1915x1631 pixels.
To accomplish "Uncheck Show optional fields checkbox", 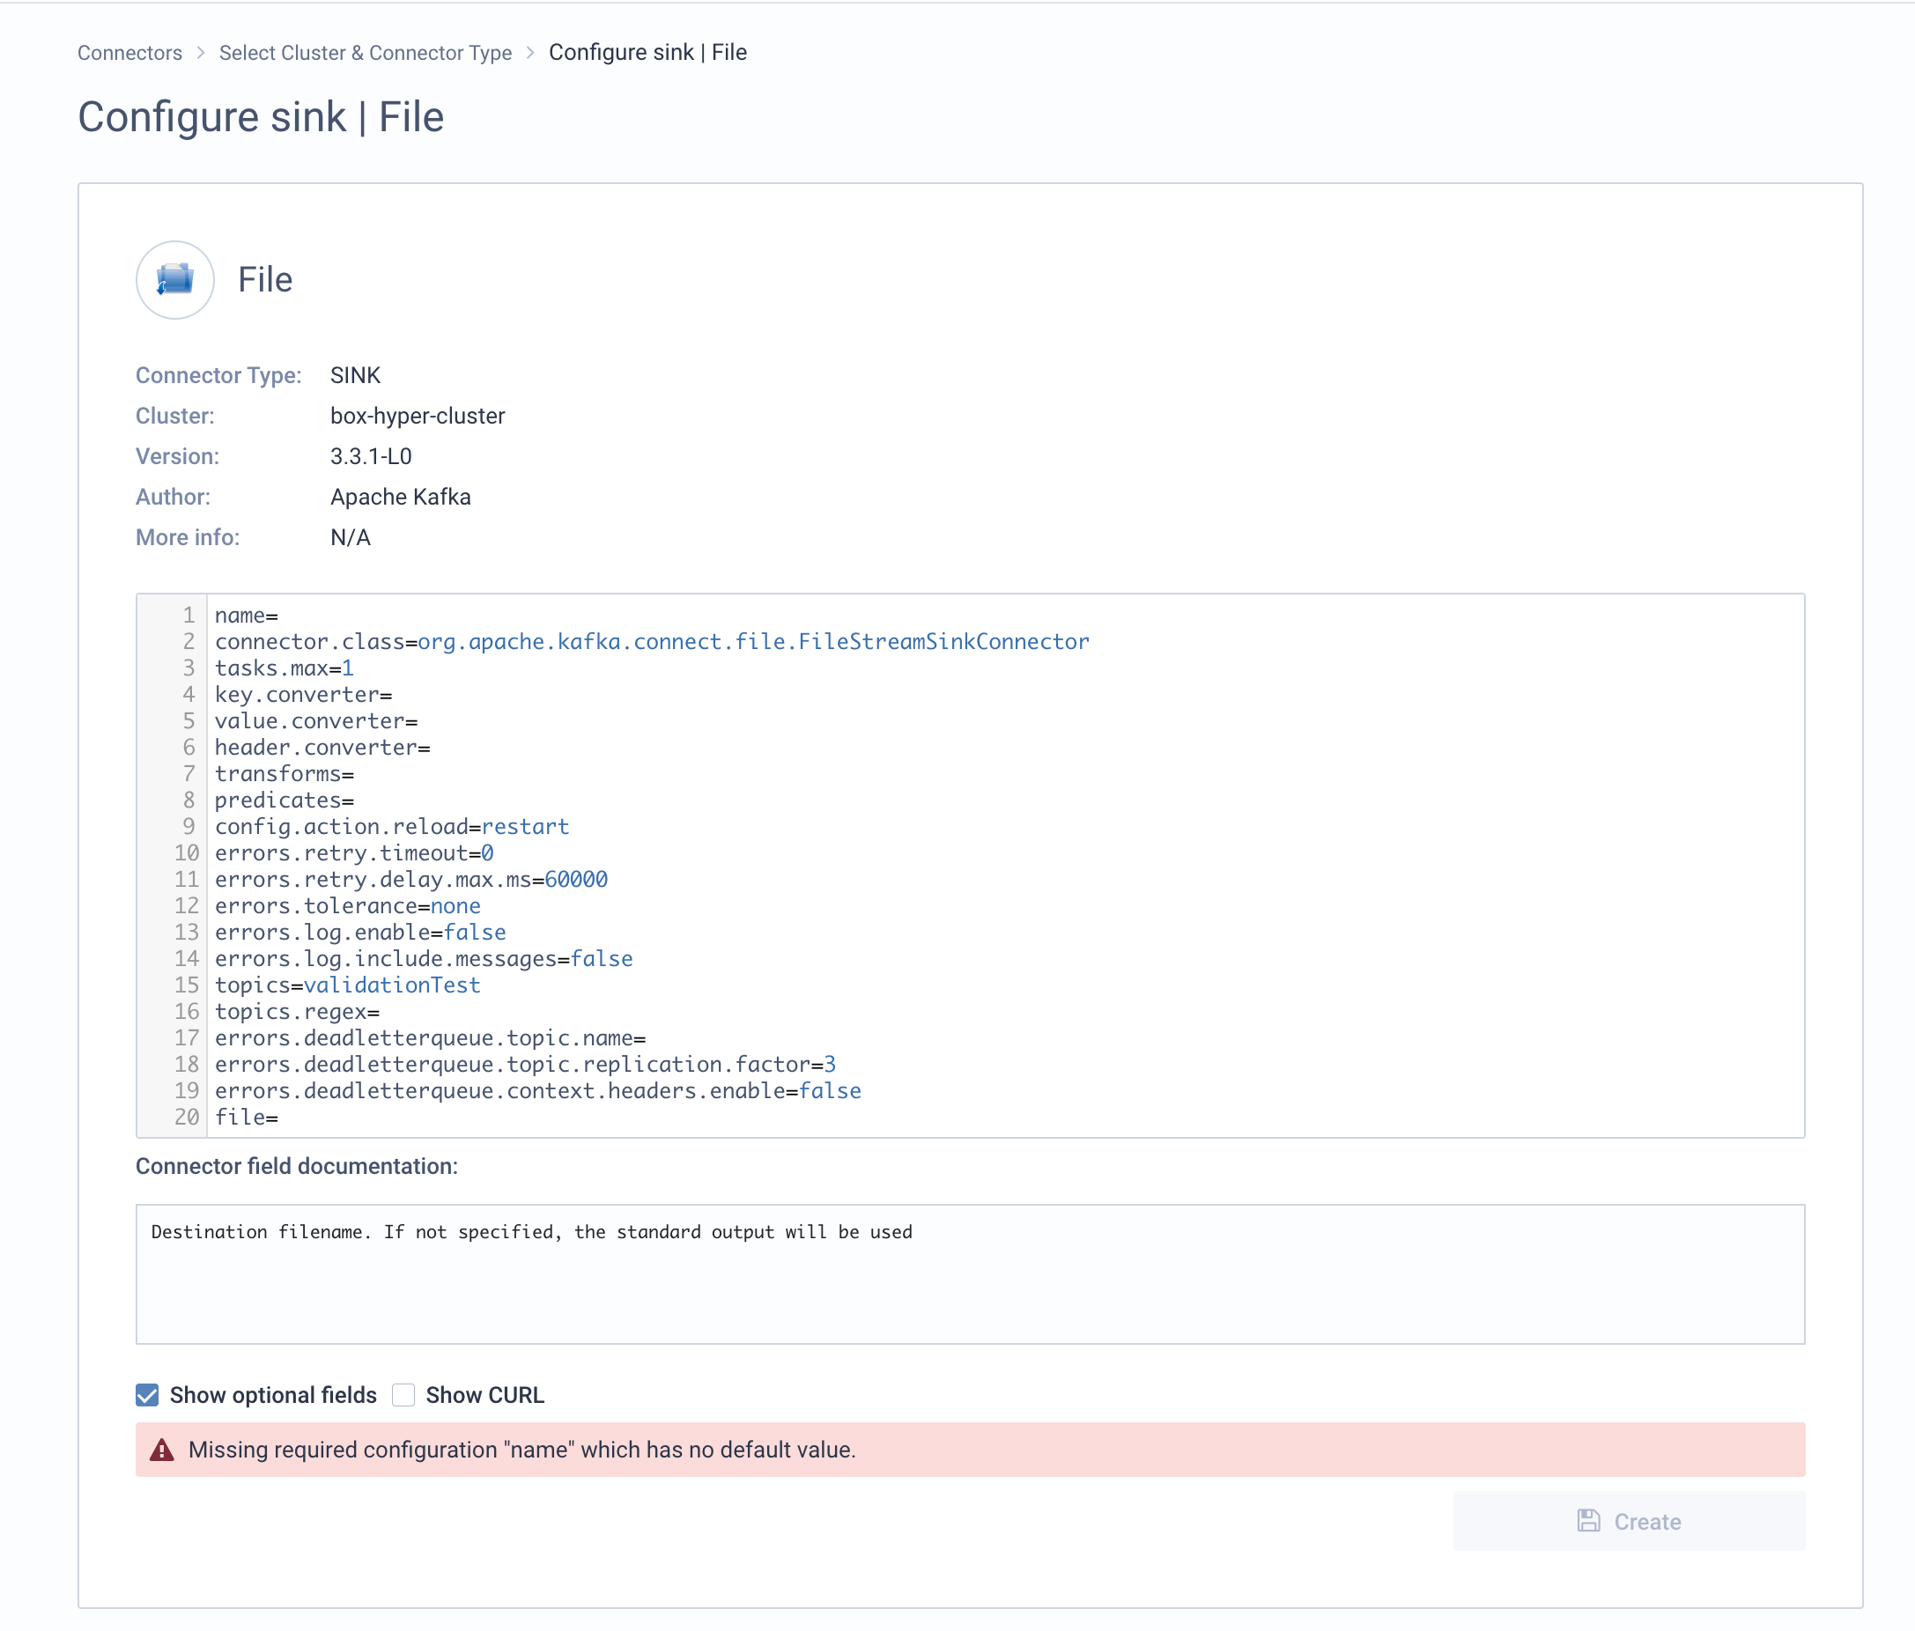I will pyautogui.click(x=147, y=1394).
